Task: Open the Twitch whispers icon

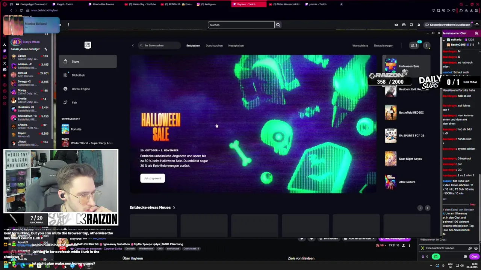Action: (x=411, y=25)
